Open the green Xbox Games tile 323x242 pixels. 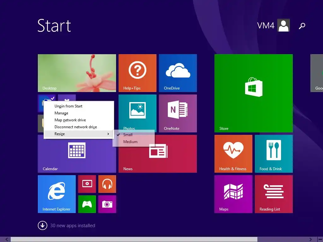coord(87,204)
